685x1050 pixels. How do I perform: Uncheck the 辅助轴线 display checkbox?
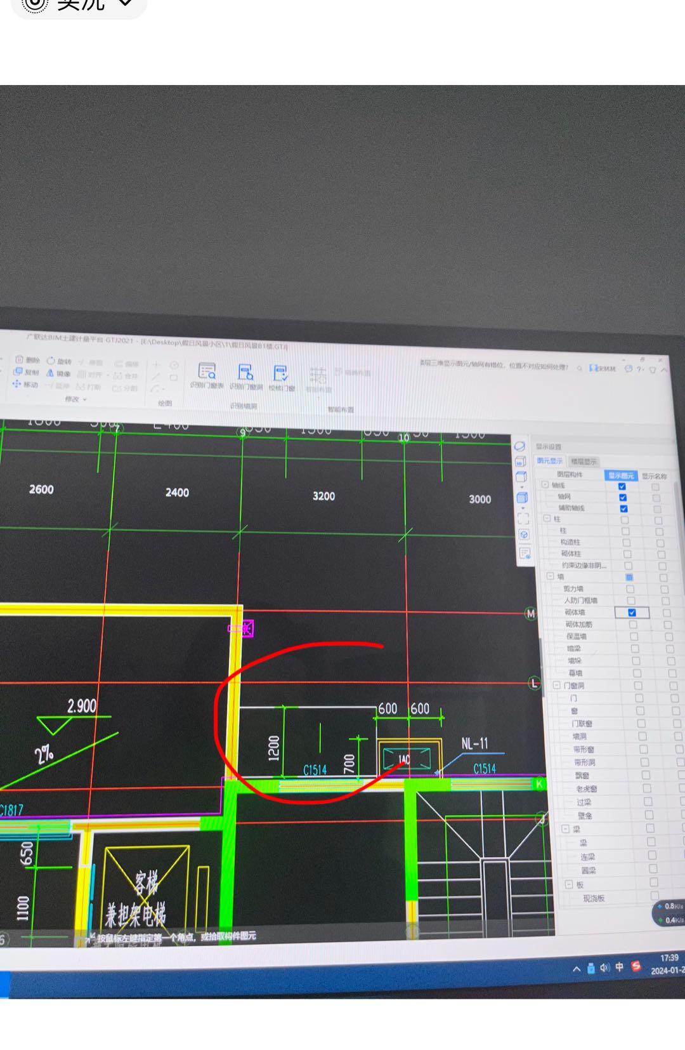tap(623, 508)
